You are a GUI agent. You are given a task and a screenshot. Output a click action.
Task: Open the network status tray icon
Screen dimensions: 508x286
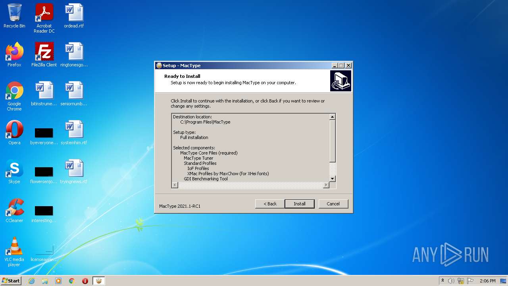461,281
